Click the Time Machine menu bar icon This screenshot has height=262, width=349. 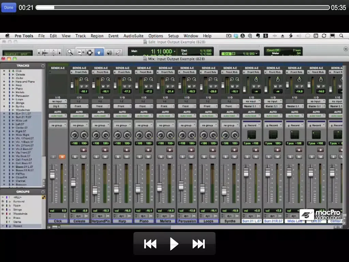click(x=243, y=36)
